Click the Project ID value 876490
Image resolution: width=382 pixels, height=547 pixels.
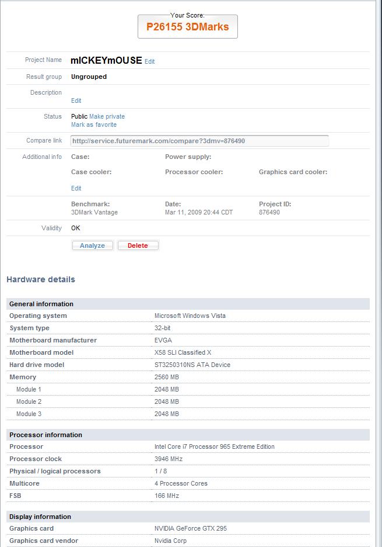click(x=269, y=212)
